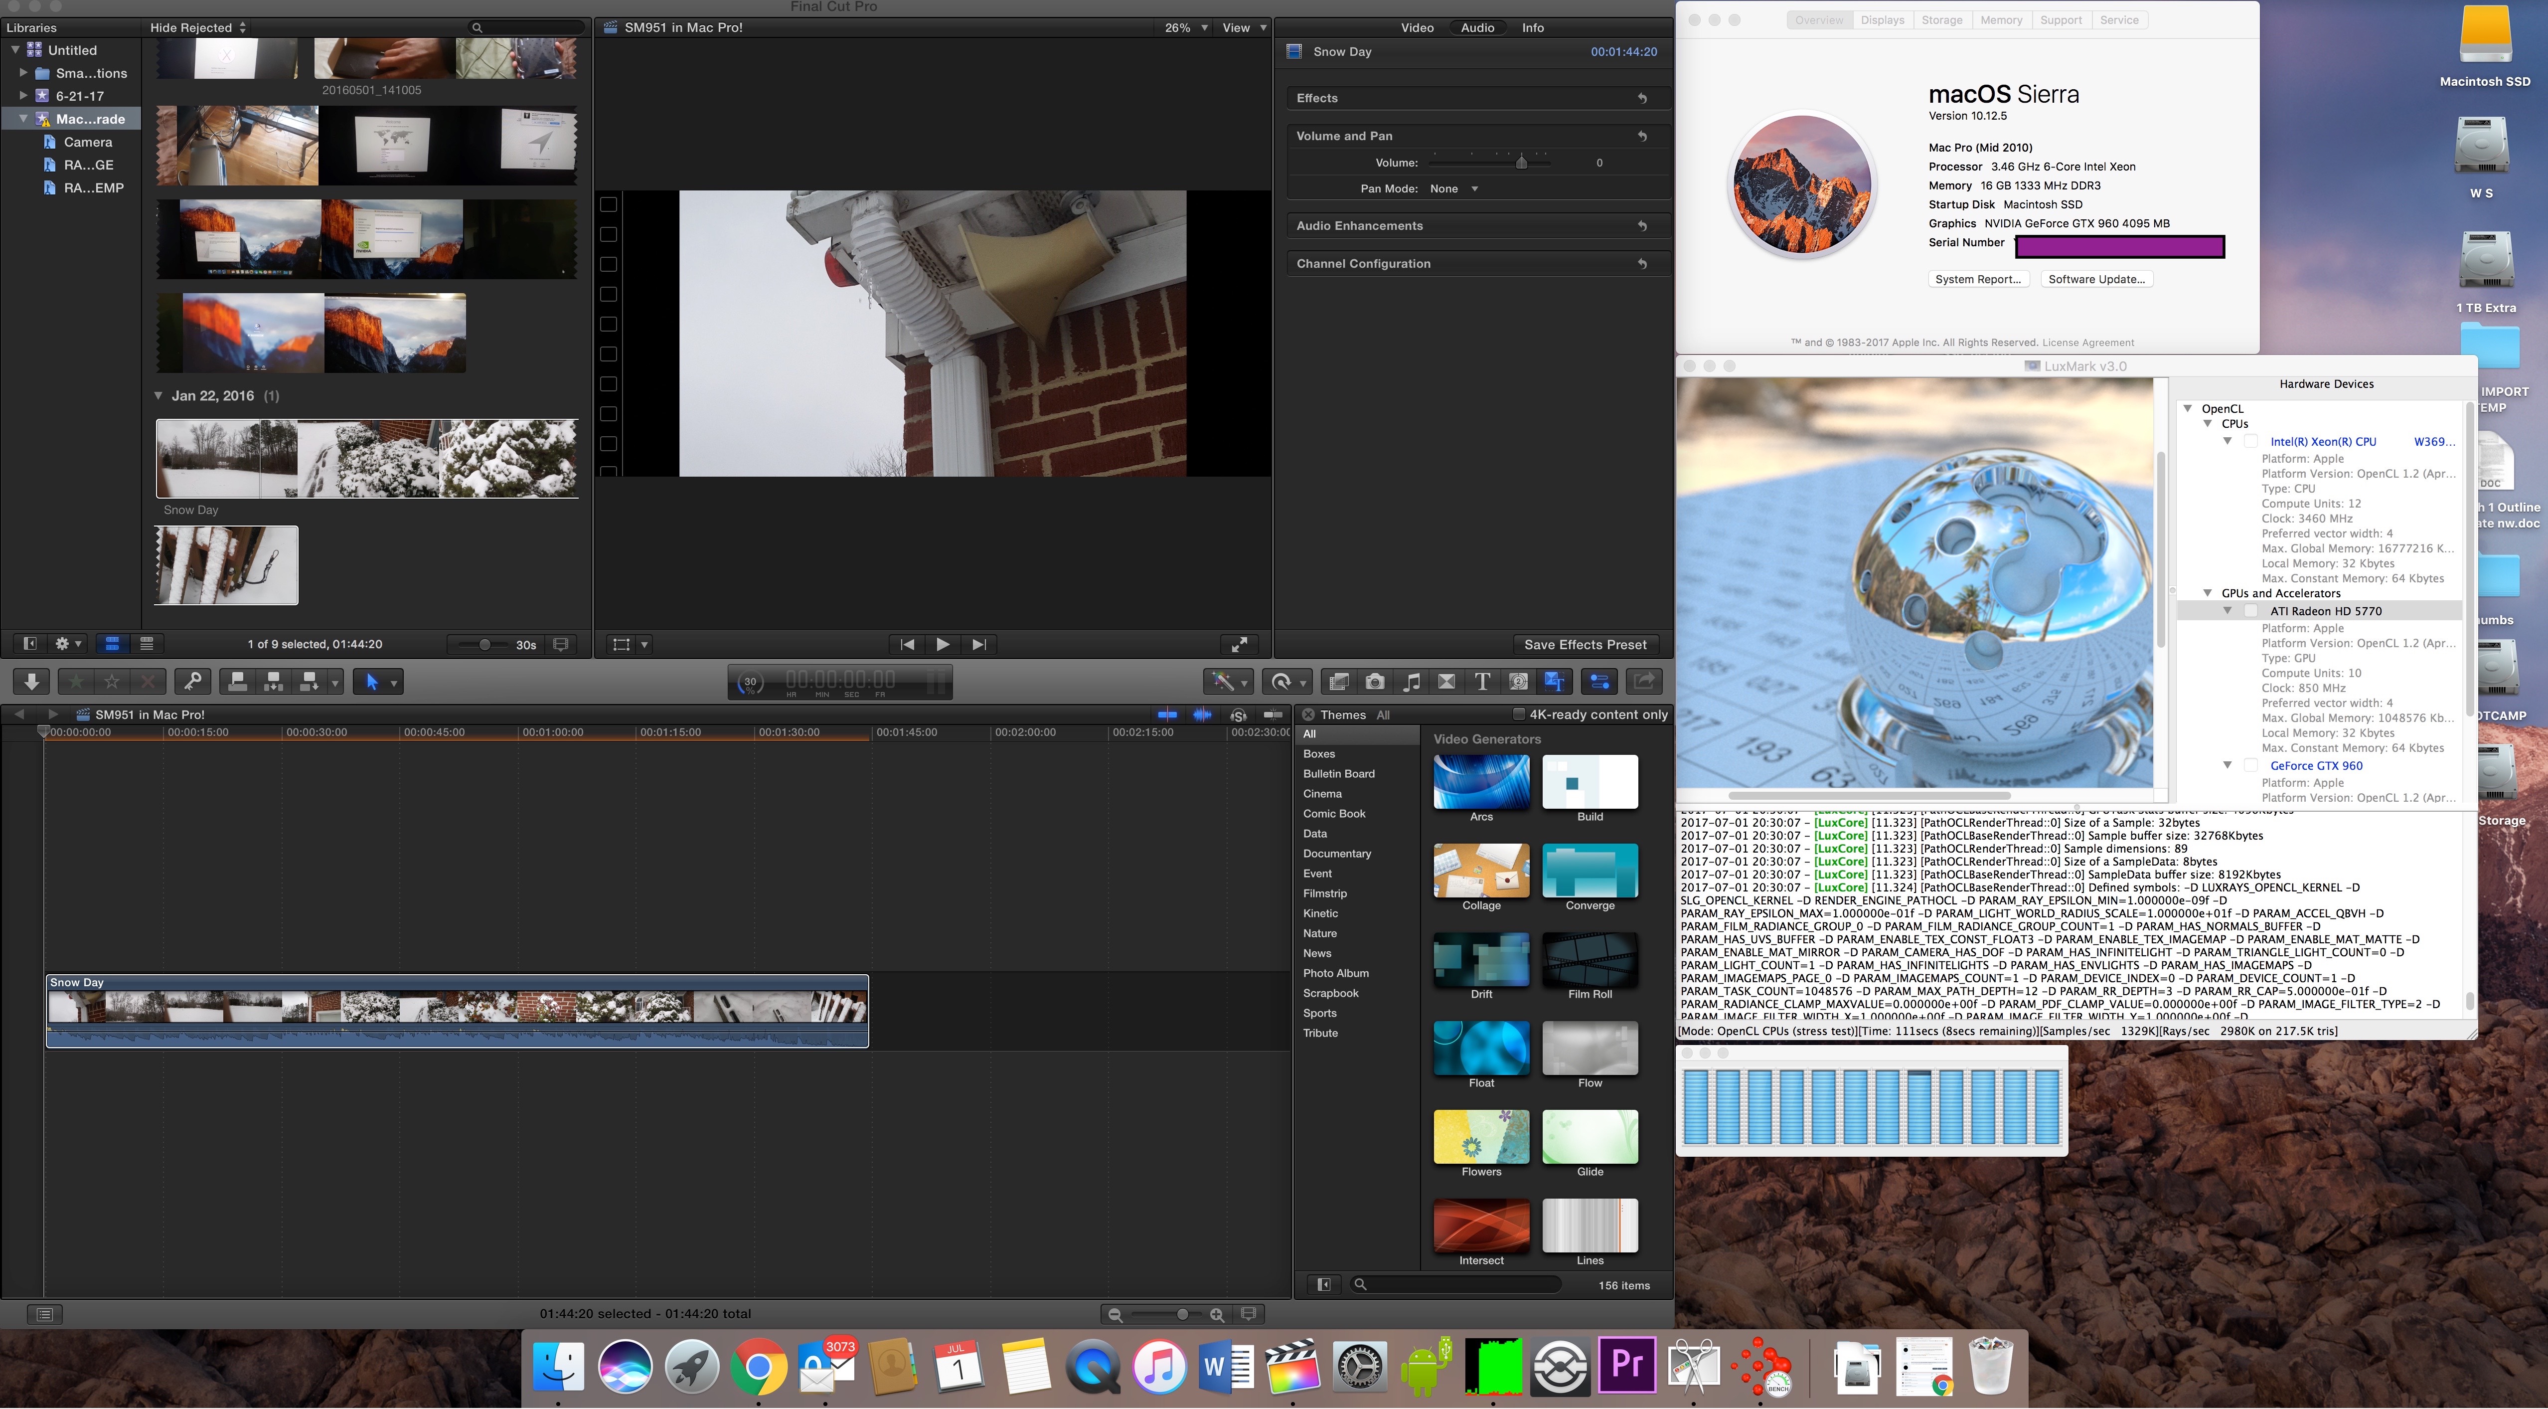Open the Keyword Editor key icon

pyautogui.click(x=193, y=682)
